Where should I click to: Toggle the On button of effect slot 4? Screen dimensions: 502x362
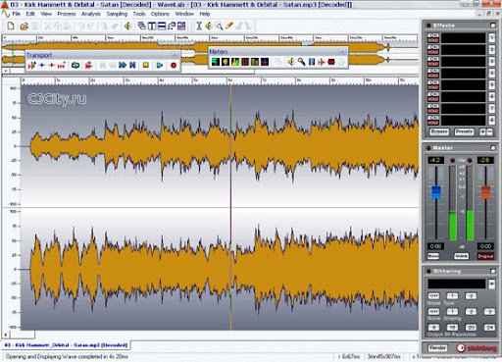click(x=433, y=71)
